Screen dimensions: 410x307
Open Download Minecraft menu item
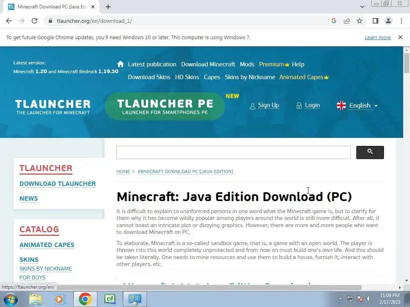[x=208, y=64]
